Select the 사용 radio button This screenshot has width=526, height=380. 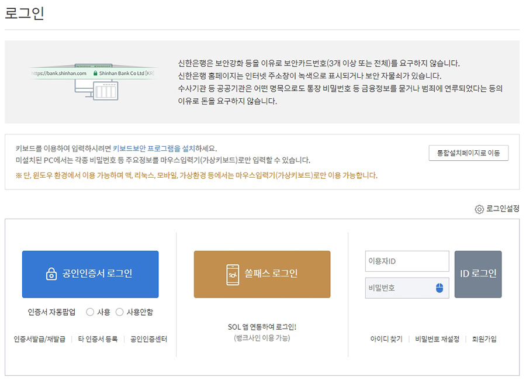90,312
